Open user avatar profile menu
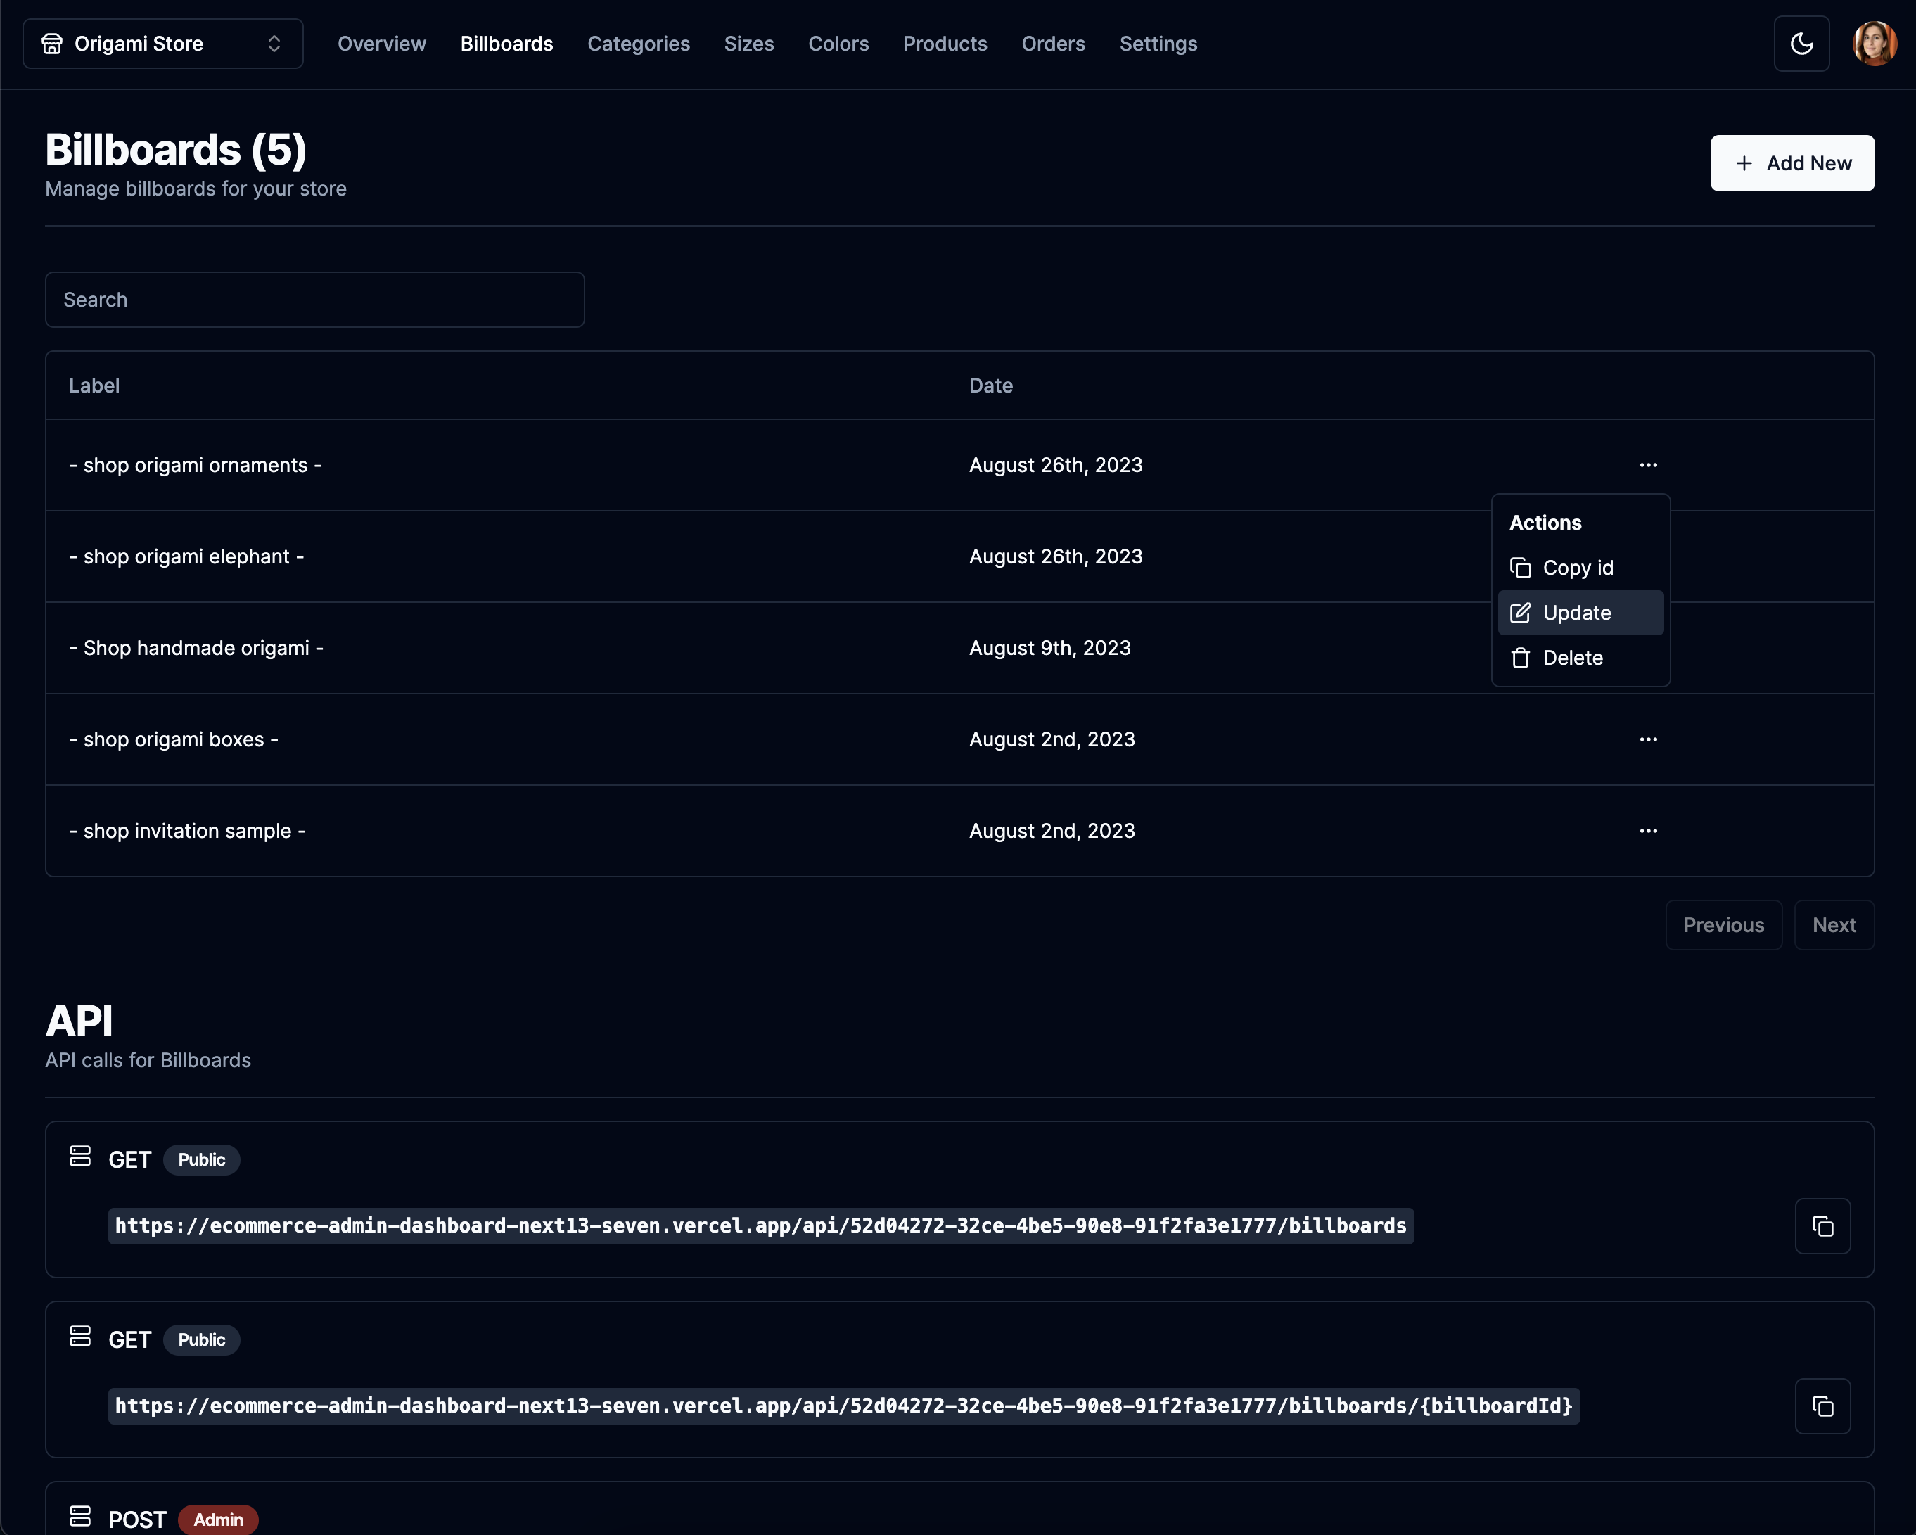 1875,44
